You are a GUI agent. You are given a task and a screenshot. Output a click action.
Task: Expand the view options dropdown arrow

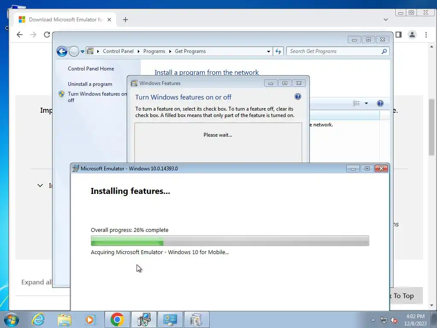pos(366,103)
